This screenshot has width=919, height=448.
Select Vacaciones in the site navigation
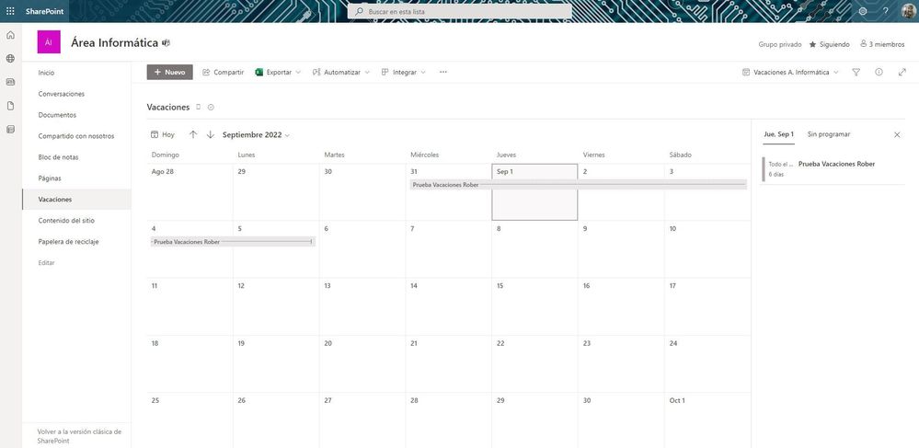[76, 200]
